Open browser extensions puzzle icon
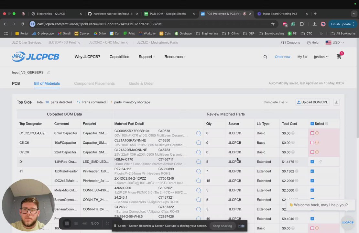Viewport: 359px width, 233px height. (x=302, y=24)
